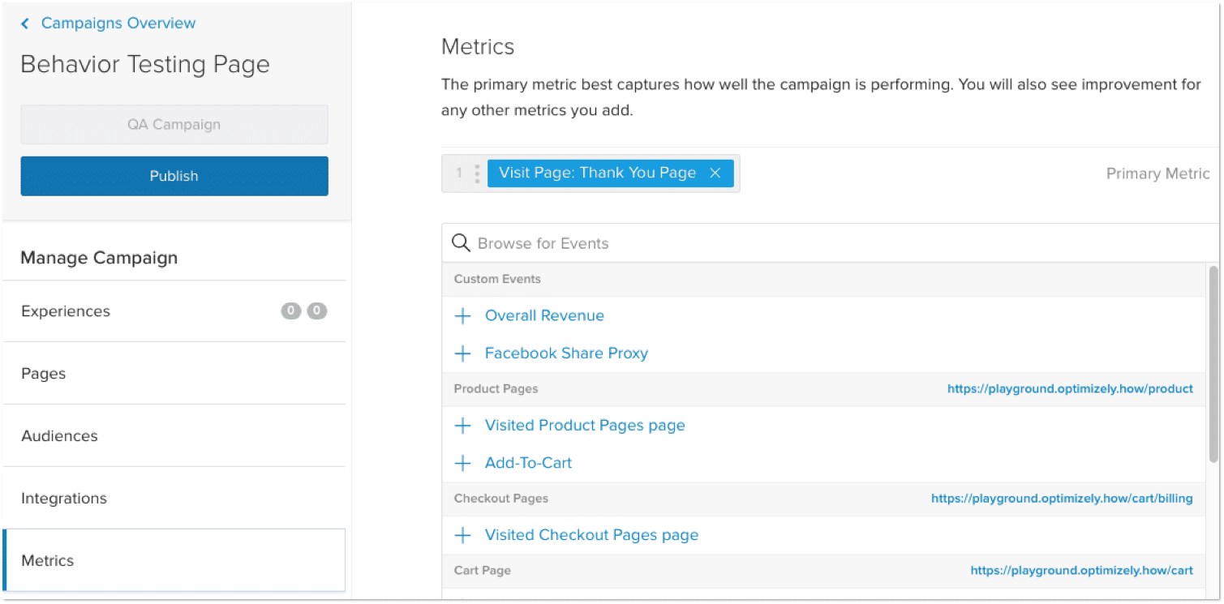Viewport: 1224px width, 604px height.
Task: Add Overall Revenue using its plus icon
Action: [x=462, y=315]
